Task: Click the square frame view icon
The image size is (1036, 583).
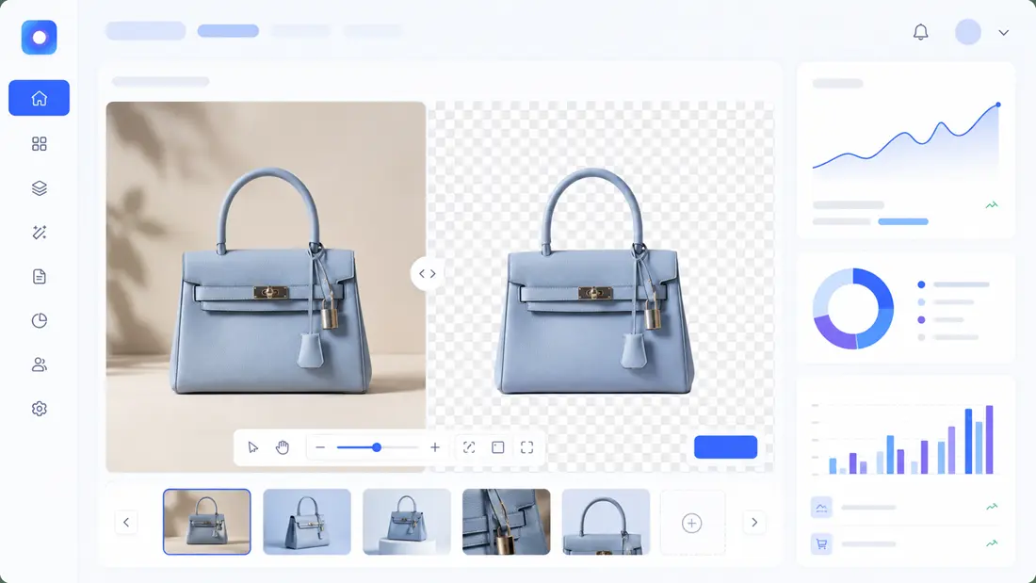Action: [498, 447]
